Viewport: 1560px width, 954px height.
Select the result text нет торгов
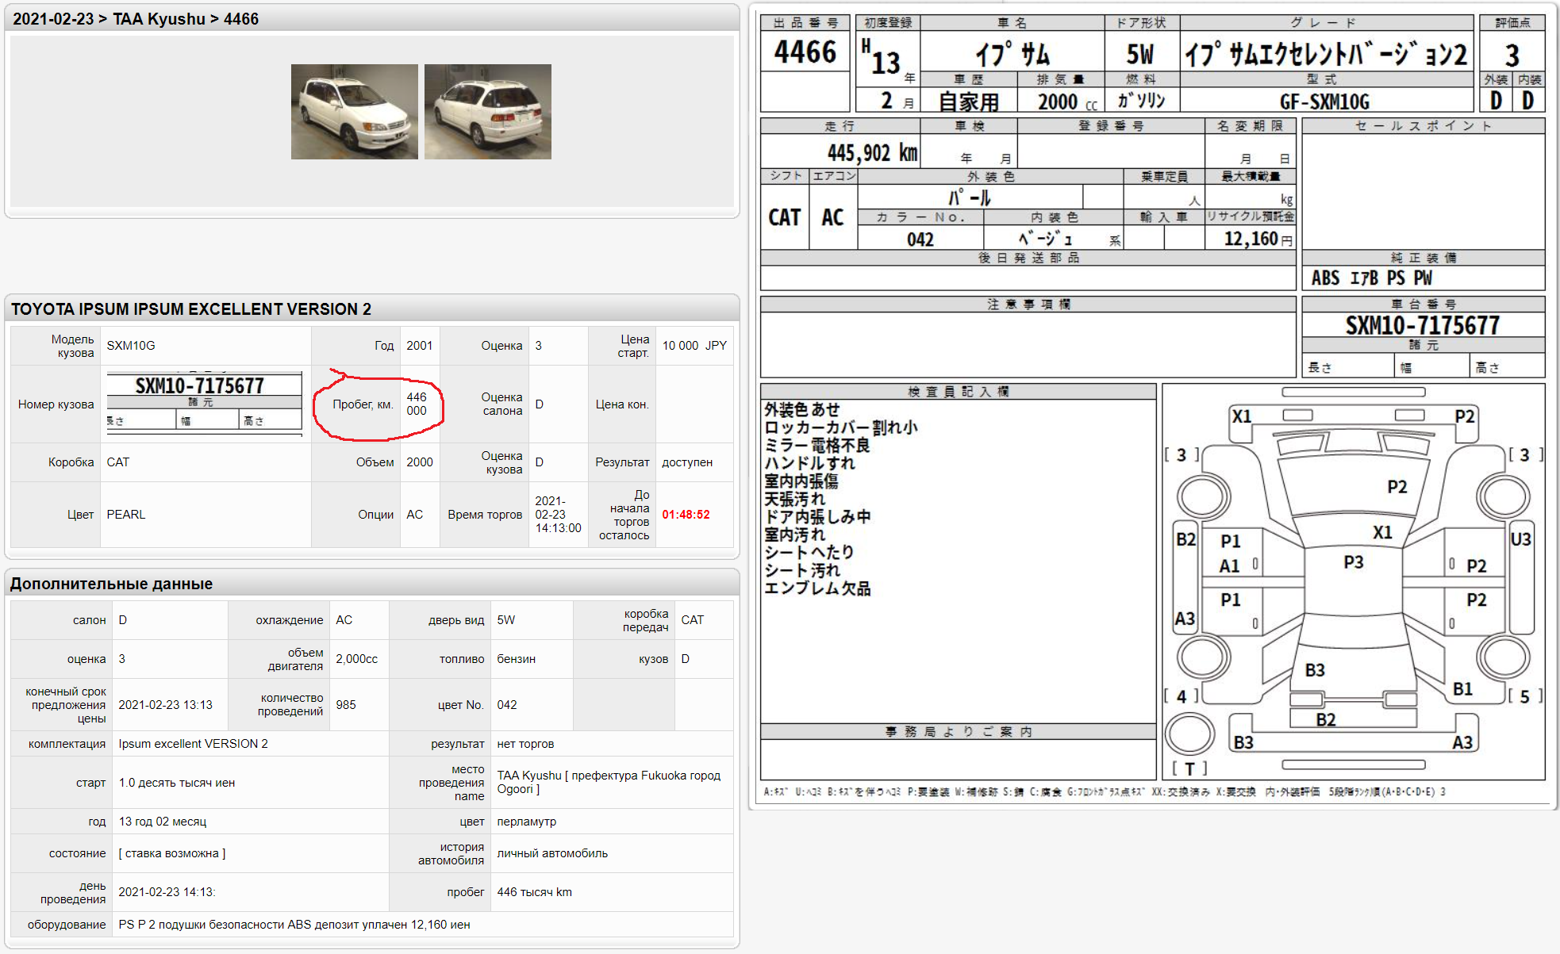pyautogui.click(x=525, y=744)
